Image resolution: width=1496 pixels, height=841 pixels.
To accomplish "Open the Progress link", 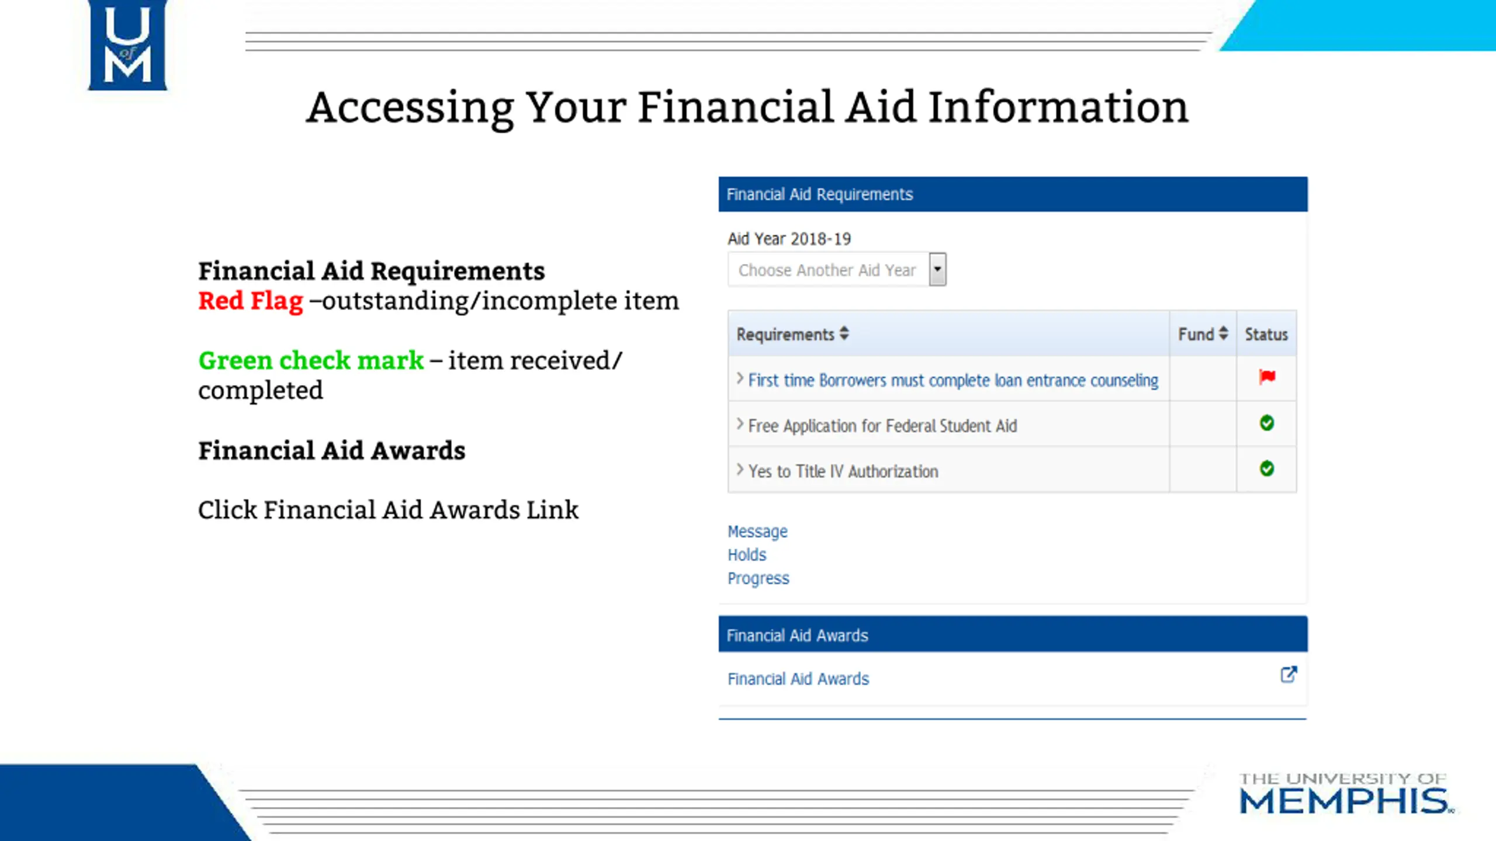I will 758,578.
